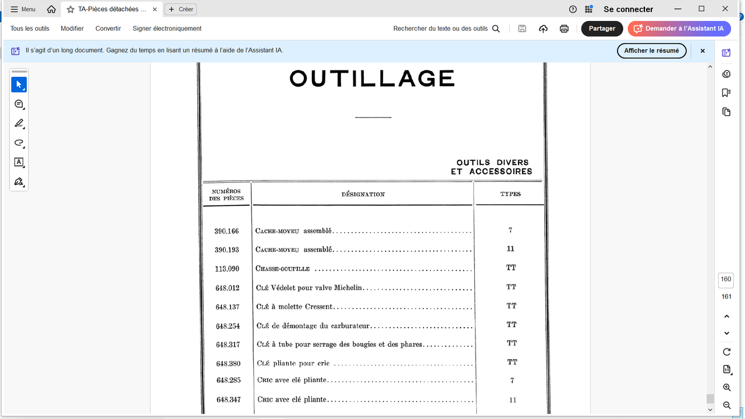
Task: Choose the highlighter pen tool
Action: [19, 123]
